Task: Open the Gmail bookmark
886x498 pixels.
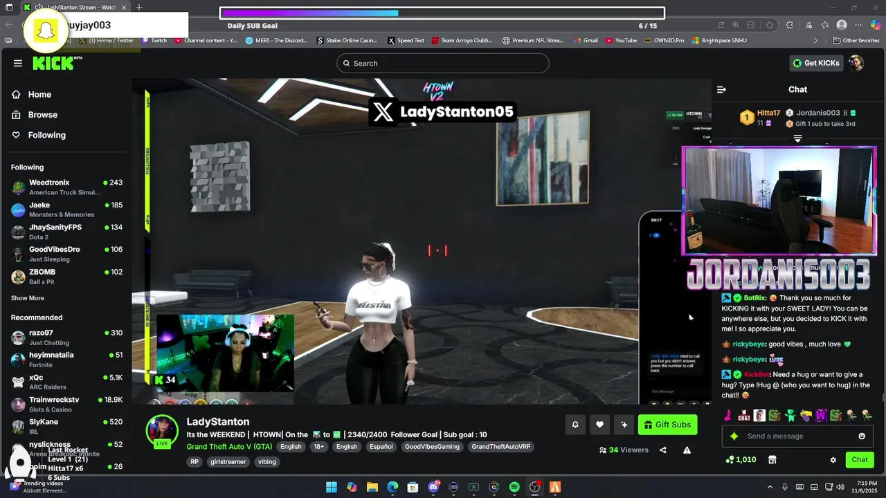Action: pos(586,41)
